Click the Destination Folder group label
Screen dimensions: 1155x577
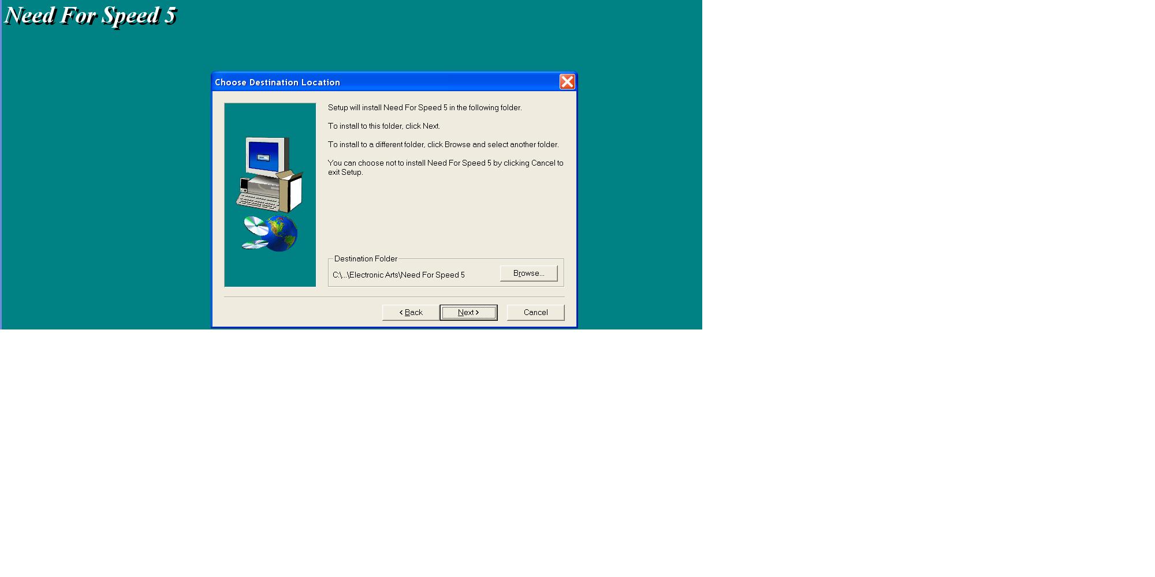coord(366,259)
